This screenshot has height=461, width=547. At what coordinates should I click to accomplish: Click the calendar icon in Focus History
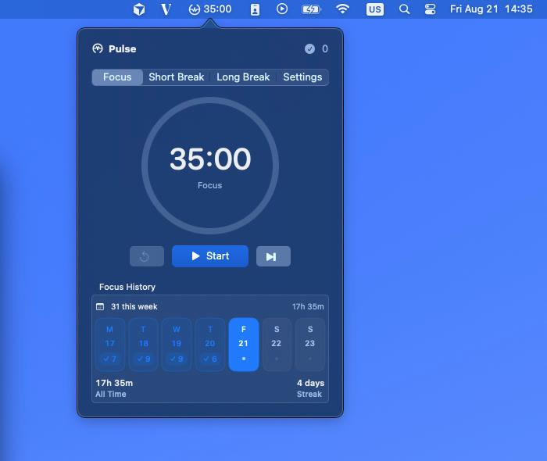[x=100, y=306]
